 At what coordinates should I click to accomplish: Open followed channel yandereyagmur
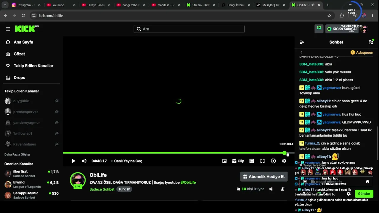tap(32, 122)
